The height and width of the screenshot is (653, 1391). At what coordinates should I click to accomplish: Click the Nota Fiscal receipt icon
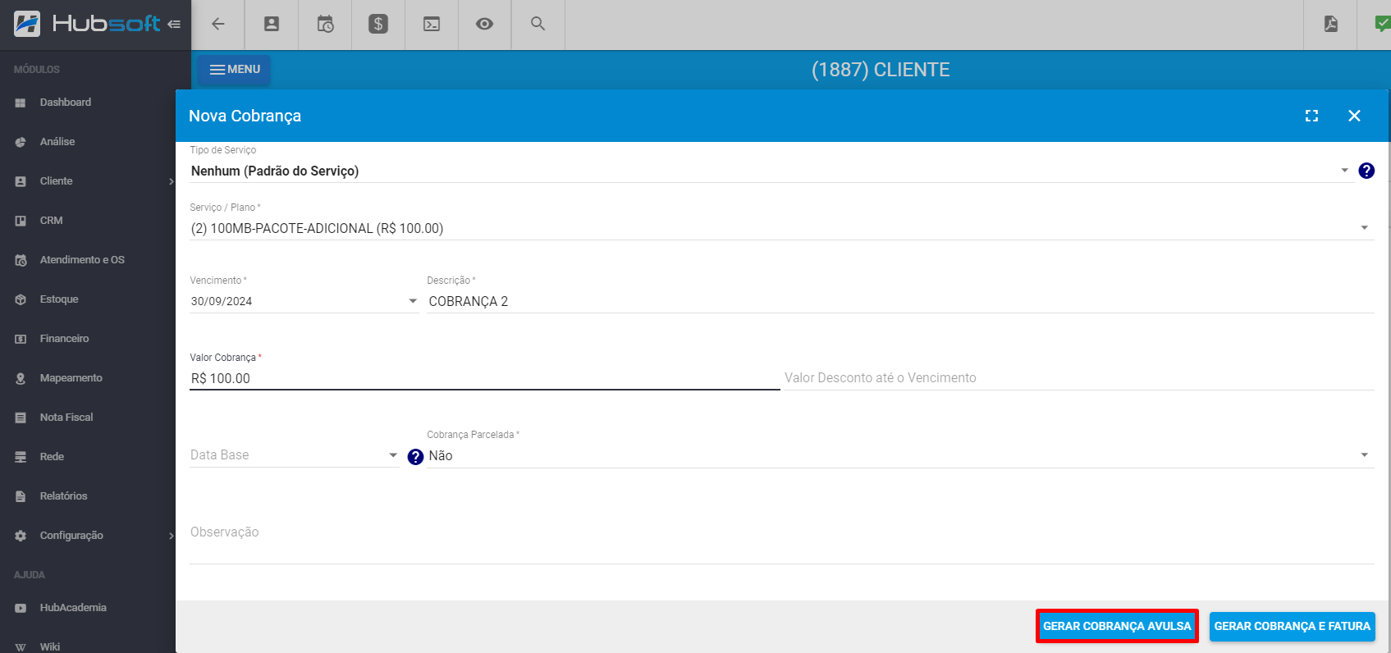(21, 418)
